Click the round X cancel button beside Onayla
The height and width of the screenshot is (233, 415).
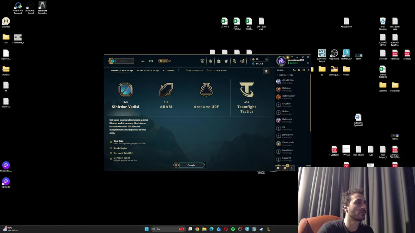176,165
